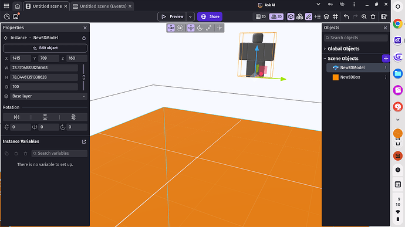This screenshot has height=227, width=405.
Task: Select the height field value
Action: pyautogui.click(x=44, y=77)
